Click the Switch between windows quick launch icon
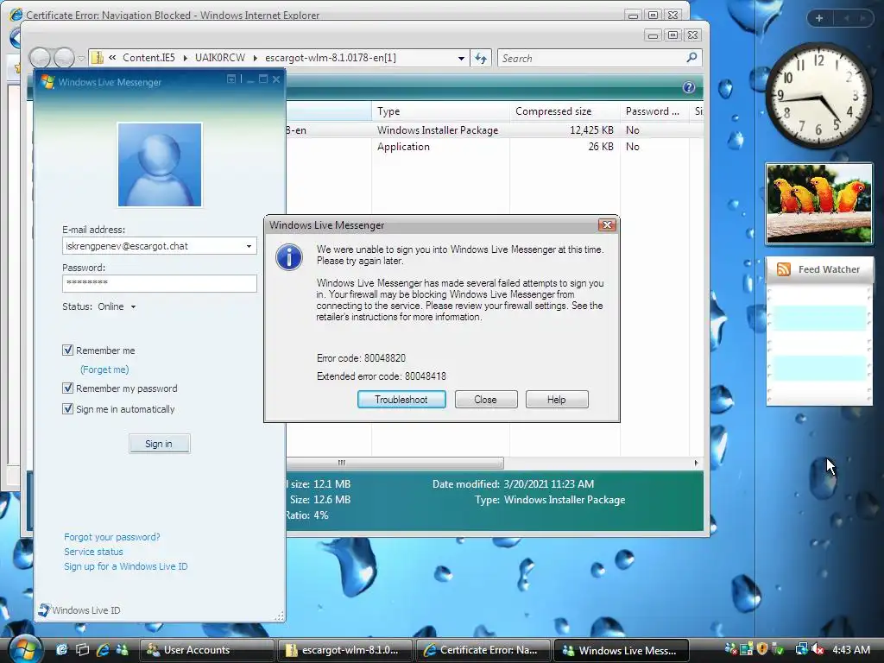 (x=83, y=649)
